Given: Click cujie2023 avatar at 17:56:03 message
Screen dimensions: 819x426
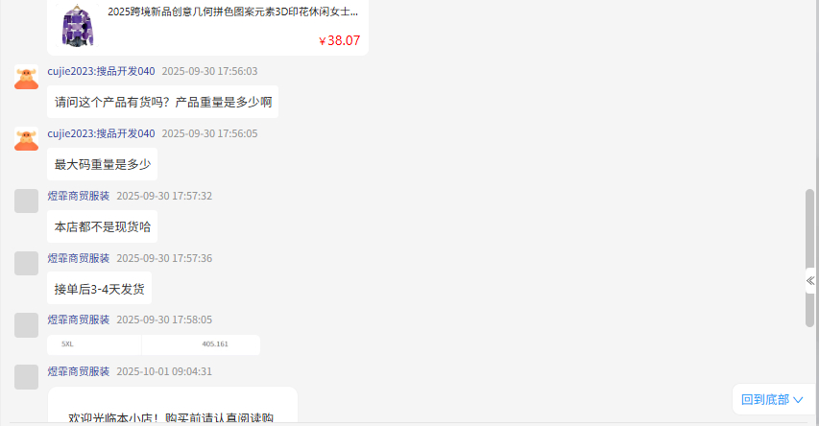Looking at the screenshot, I should click(26, 77).
